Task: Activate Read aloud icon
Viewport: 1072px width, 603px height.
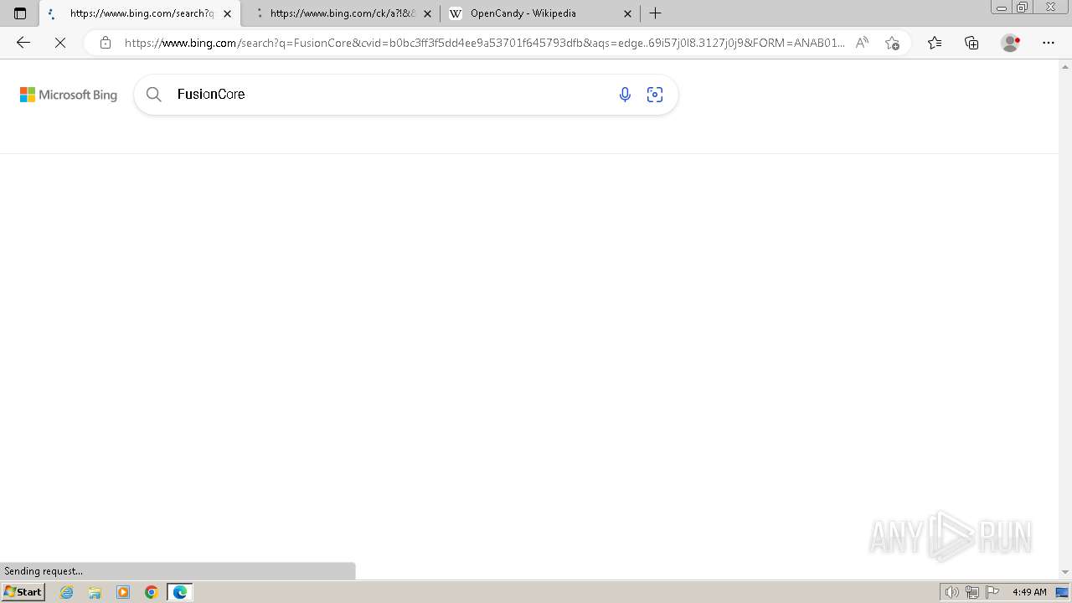Action: (x=862, y=43)
